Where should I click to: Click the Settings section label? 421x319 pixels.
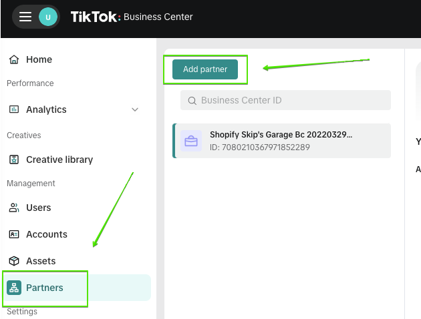point(22,312)
